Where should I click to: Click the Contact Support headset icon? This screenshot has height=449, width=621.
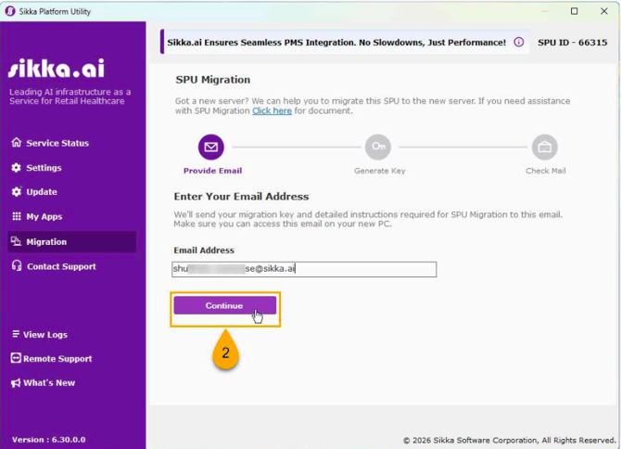pyautogui.click(x=16, y=266)
